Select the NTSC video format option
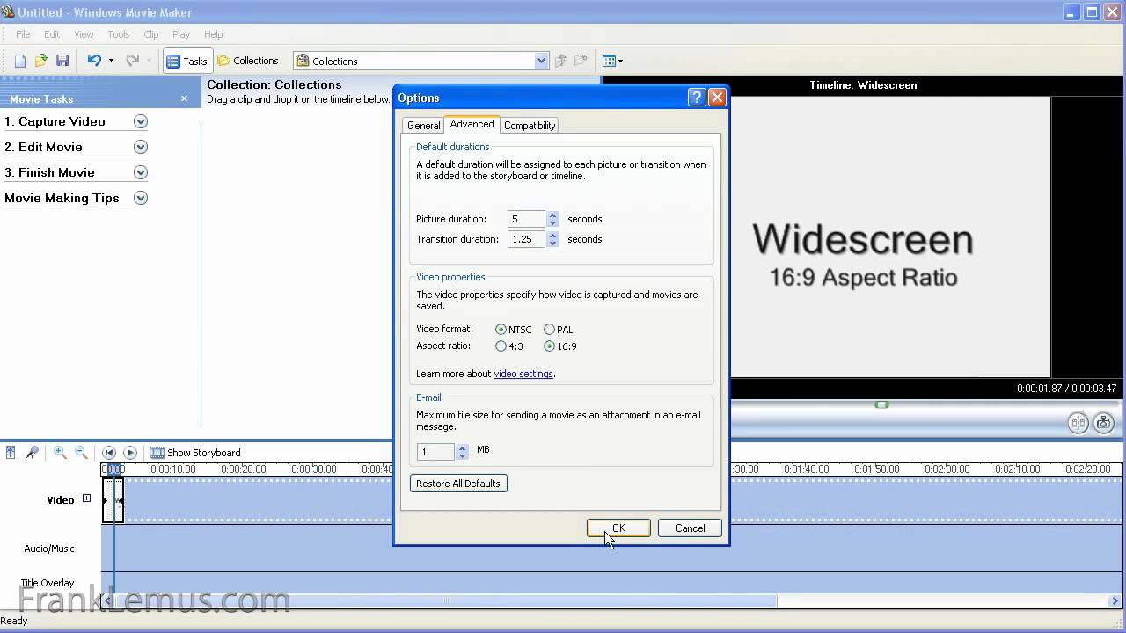 tap(501, 330)
